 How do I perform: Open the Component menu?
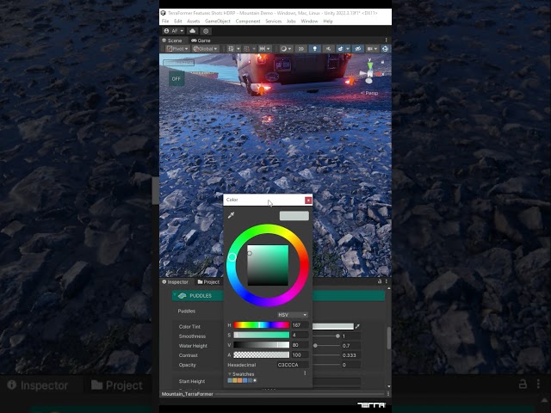pos(248,21)
